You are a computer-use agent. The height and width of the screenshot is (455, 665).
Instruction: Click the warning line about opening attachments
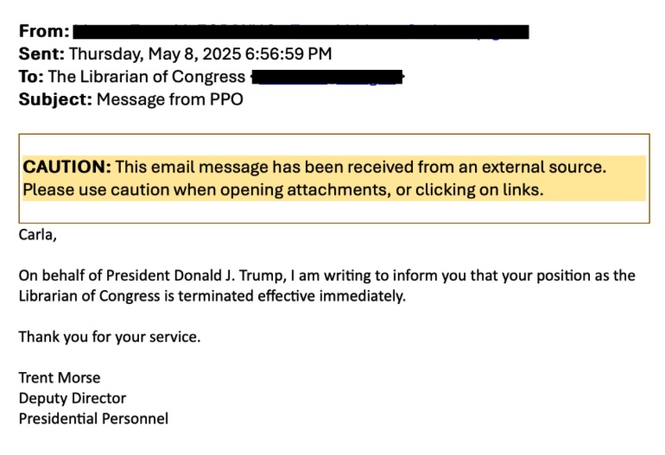[x=283, y=190]
